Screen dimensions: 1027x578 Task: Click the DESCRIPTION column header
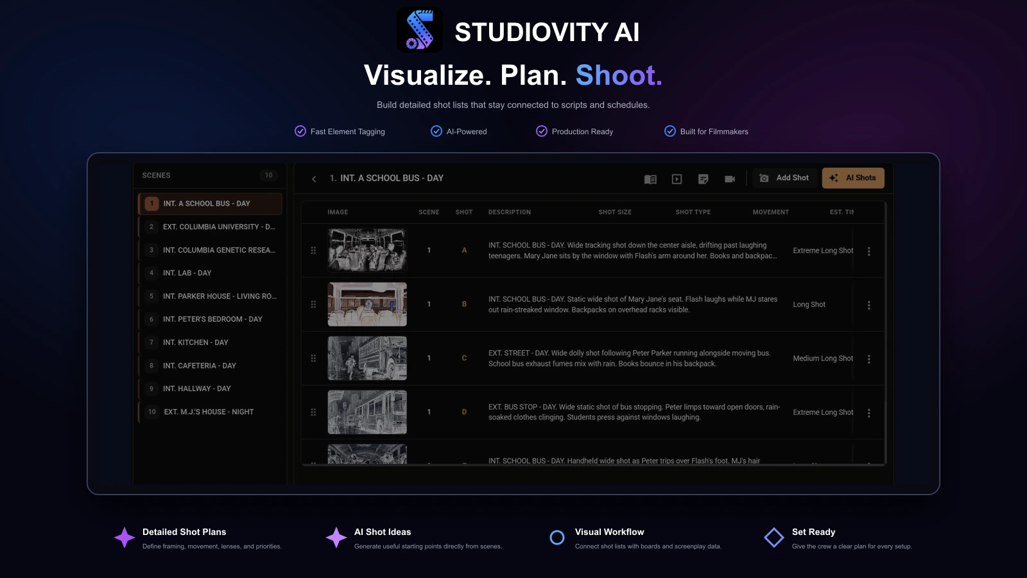(510, 212)
